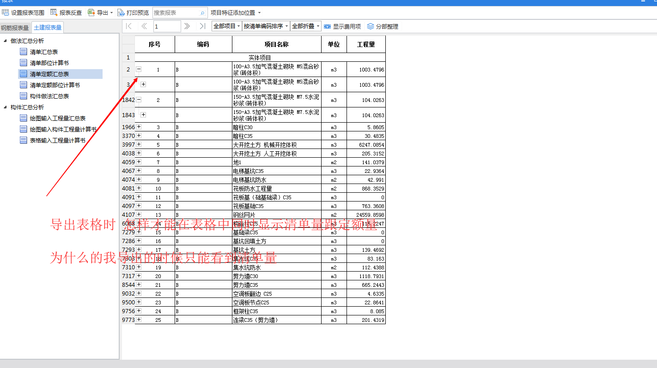
Task: Click the magnifier icon in search box
Action: pos(202,13)
